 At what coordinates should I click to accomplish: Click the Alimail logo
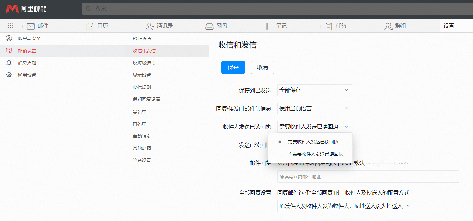tap(26, 9)
